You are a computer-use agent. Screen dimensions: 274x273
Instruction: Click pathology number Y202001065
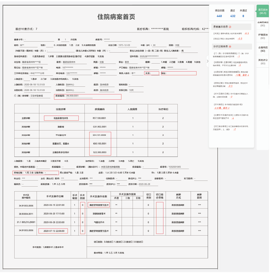[175, 167]
